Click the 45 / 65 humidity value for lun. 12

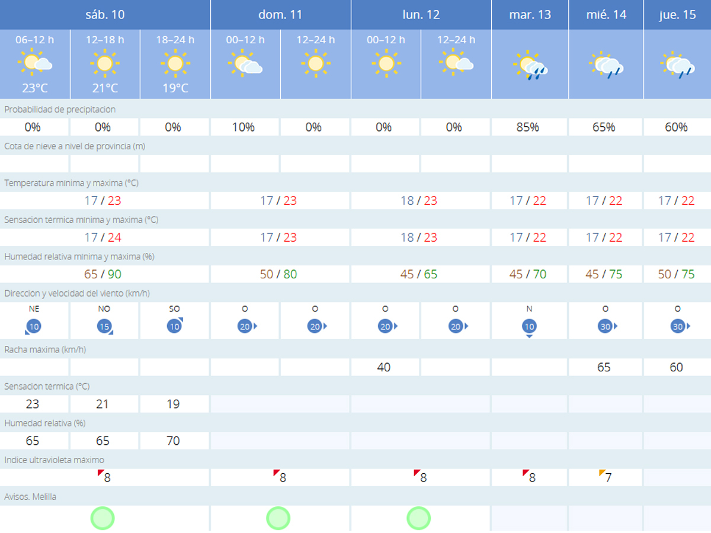pyautogui.click(x=419, y=274)
